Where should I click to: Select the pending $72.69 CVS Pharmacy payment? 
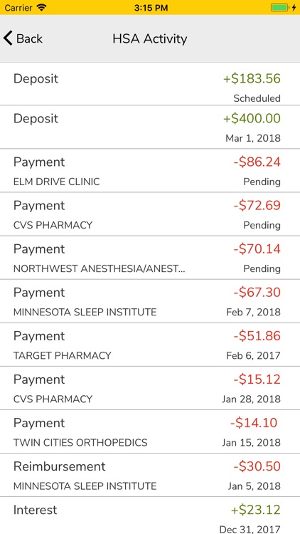point(150,214)
